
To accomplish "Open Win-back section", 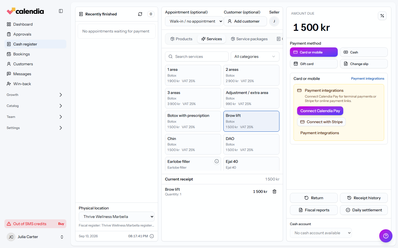I will (35, 84).
